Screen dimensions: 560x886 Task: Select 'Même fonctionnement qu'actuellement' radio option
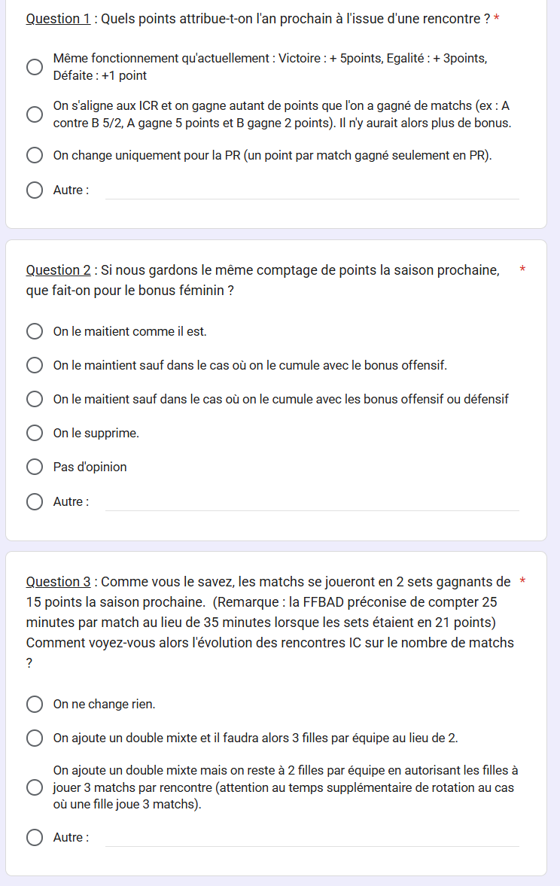click(x=35, y=67)
